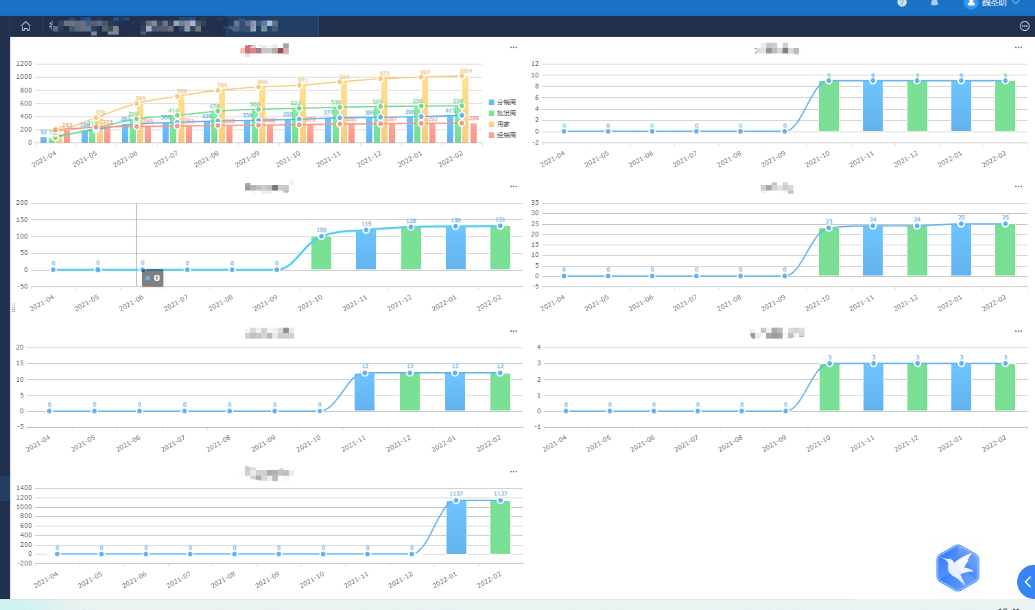
Task: Click the blue 分销商 legend color square
Action: [x=491, y=102]
